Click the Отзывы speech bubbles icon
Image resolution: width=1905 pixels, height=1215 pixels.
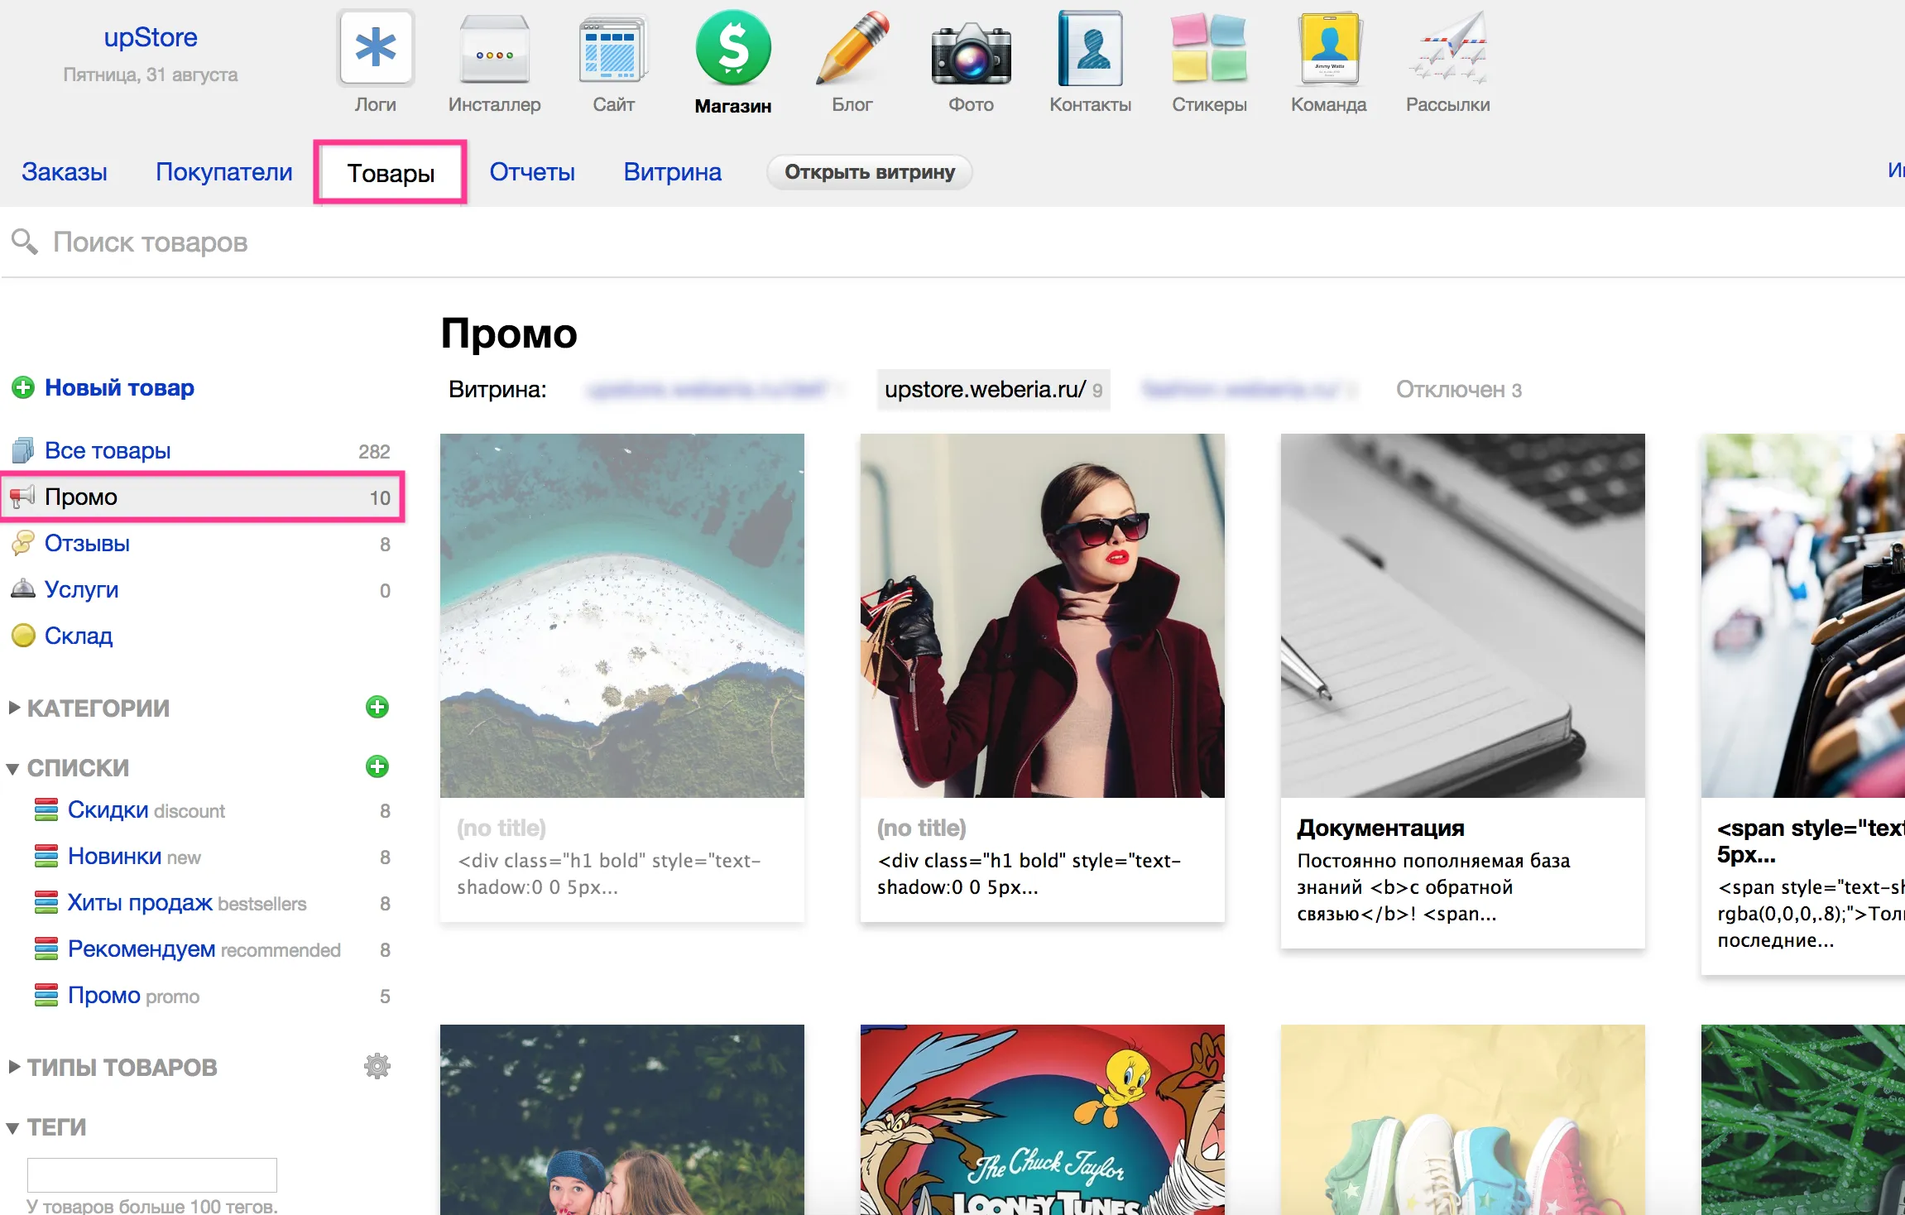pyautogui.click(x=23, y=543)
